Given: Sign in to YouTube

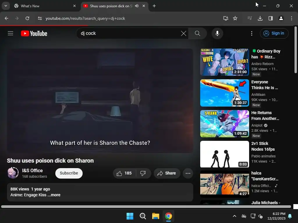Looking at the screenshot, I should coord(274,33).
